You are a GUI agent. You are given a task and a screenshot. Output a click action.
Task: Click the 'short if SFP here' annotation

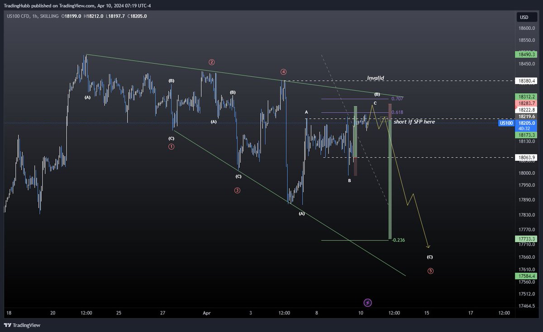pos(414,122)
